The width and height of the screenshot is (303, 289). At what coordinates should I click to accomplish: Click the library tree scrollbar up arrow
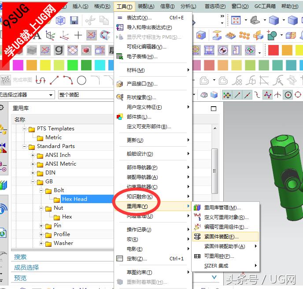[x=215, y=128]
